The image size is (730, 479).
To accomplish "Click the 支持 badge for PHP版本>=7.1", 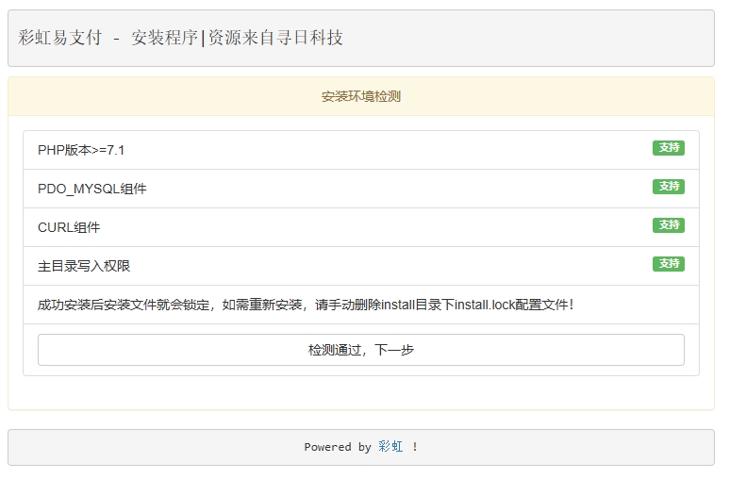I will (668, 148).
